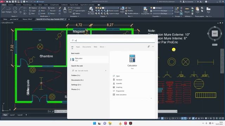This screenshot has width=225, height=126.
Task: Expand the Calques panel dropdown
Action: [x=103, y=16]
